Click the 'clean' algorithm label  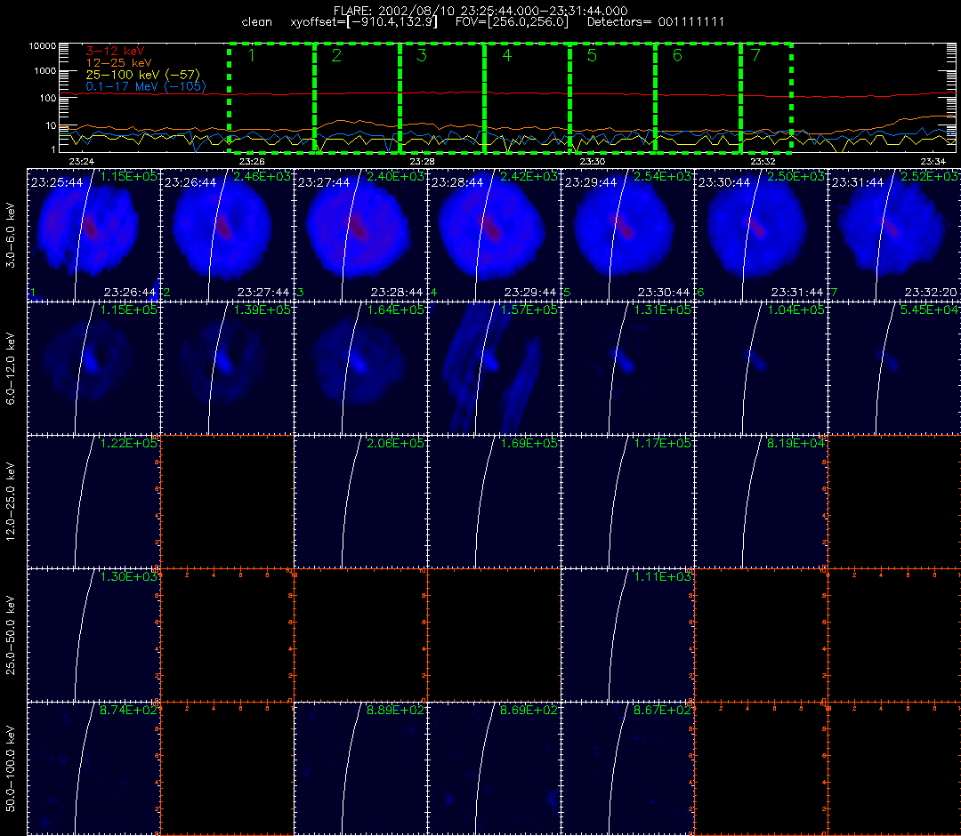click(257, 22)
